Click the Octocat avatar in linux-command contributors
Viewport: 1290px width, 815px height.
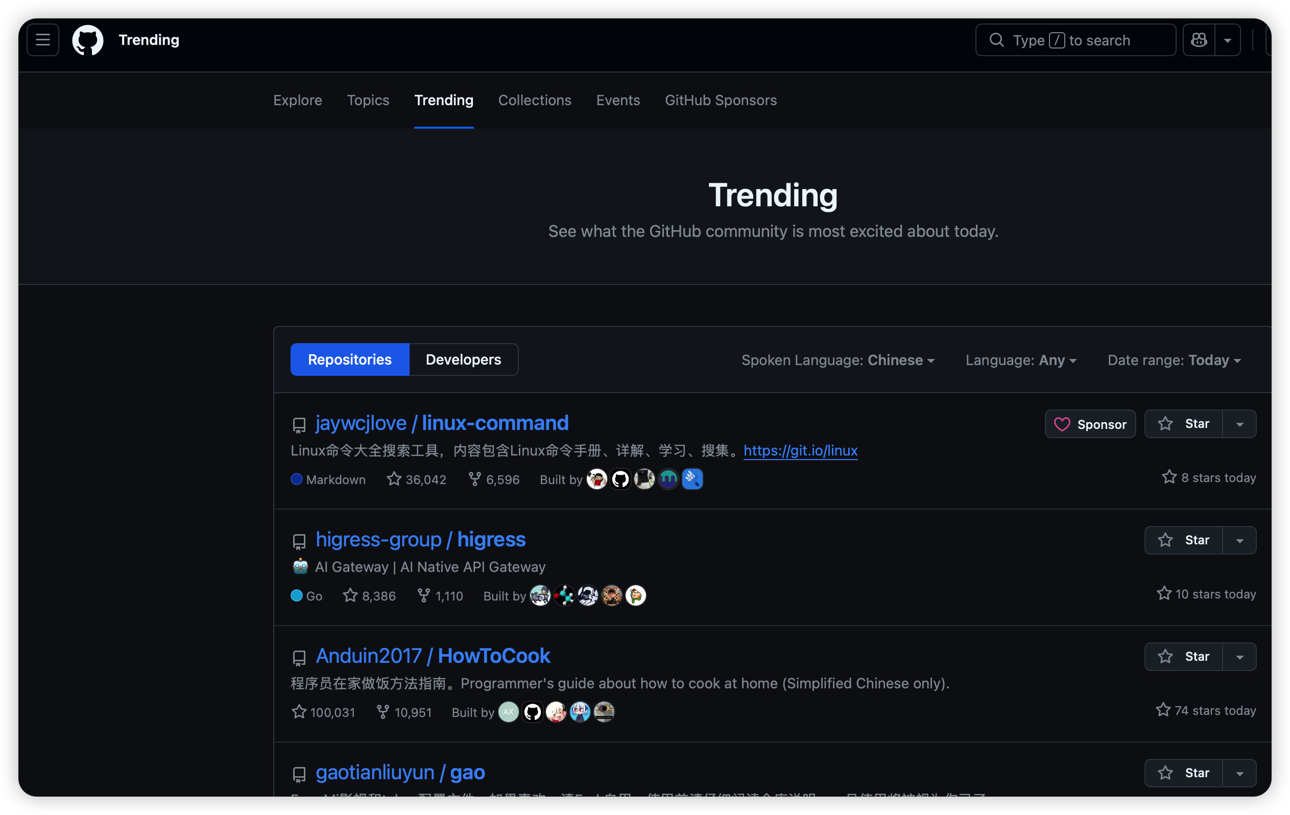coord(620,479)
